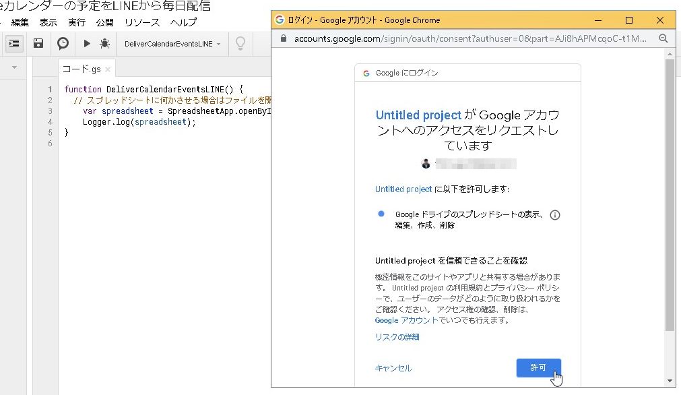Open the リソース menu
The width and height of the screenshot is (681, 395).
pyautogui.click(x=141, y=22)
